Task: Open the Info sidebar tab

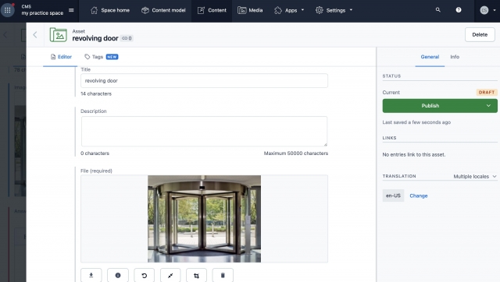Action: tap(455, 57)
